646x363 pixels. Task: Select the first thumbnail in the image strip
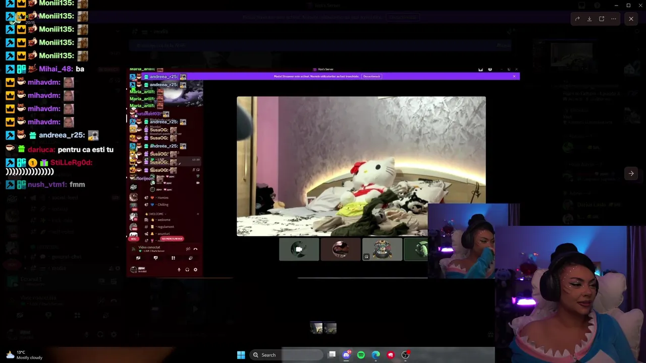point(316,329)
